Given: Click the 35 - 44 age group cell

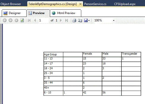Looking at the screenshot, I should 53,83.
